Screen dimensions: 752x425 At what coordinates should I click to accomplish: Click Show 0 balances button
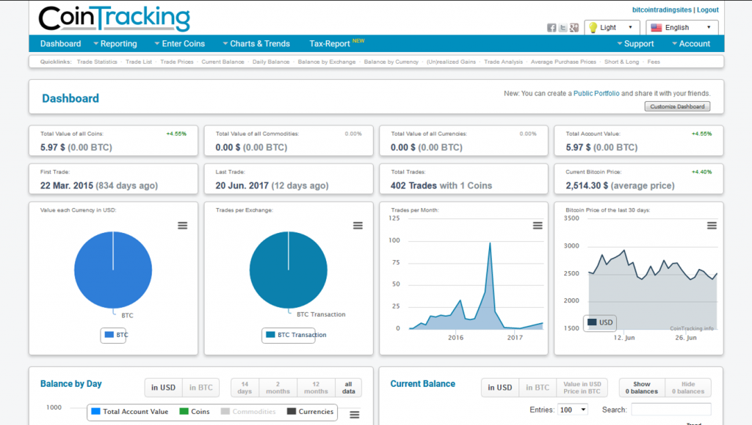pyautogui.click(x=642, y=388)
